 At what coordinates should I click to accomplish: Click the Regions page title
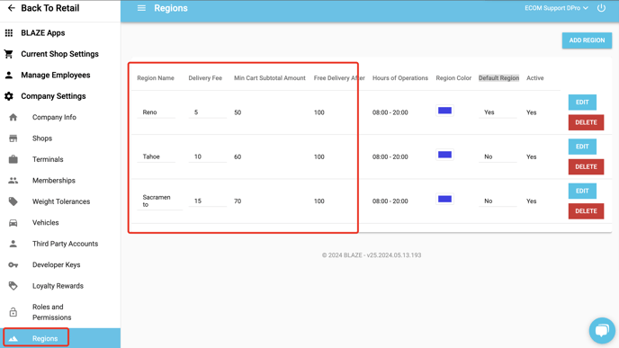pyautogui.click(x=171, y=8)
